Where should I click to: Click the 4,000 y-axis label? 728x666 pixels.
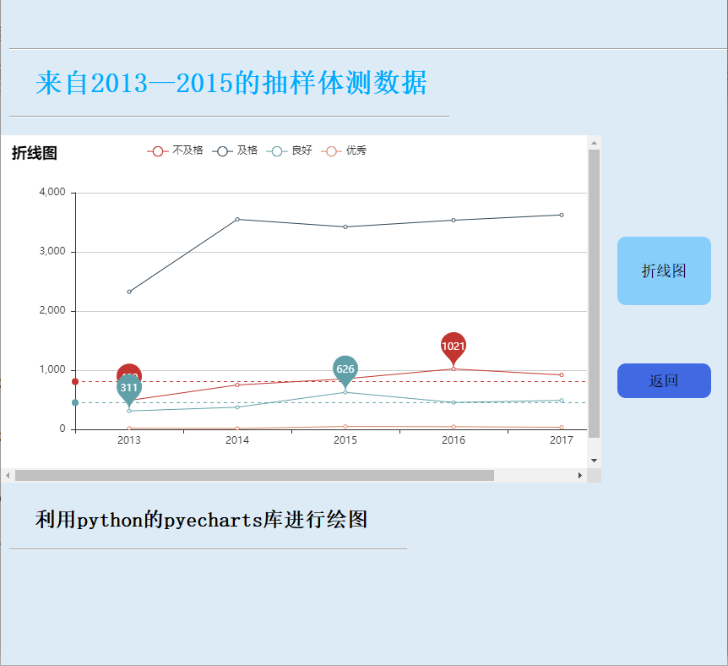tap(52, 192)
